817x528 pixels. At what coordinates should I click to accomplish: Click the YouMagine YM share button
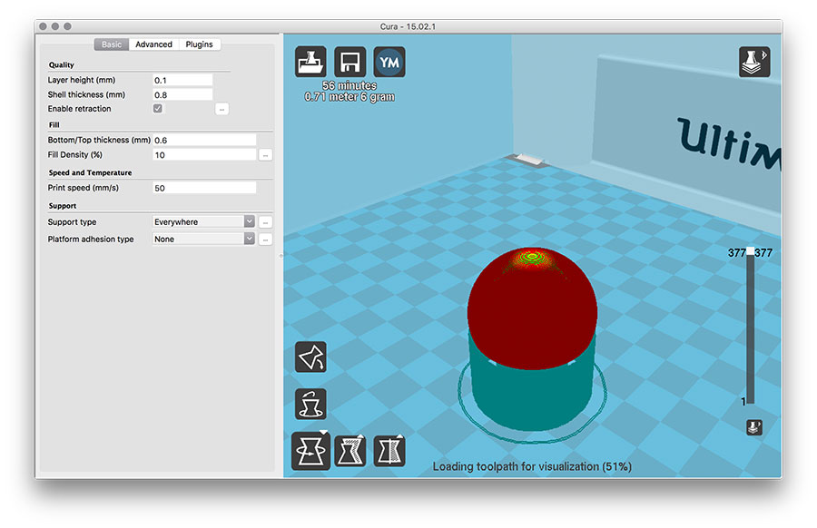pyautogui.click(x=389, y=62)
